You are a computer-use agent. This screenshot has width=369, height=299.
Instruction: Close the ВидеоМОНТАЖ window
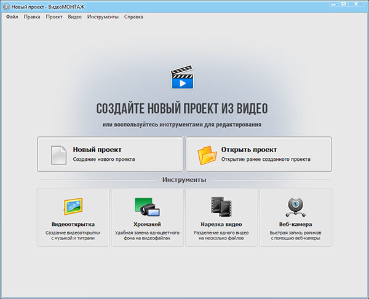(x=357, y=4)
